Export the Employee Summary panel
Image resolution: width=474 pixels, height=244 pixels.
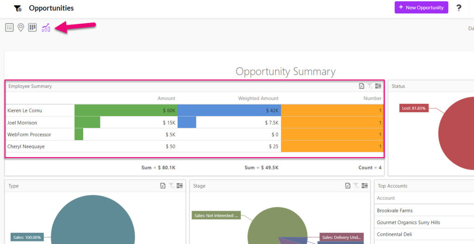click(x=362, y=86)
